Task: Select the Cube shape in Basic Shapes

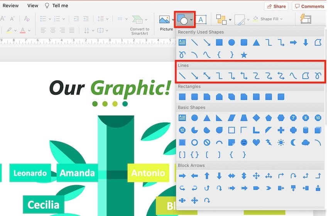Action: click(318, 130)
